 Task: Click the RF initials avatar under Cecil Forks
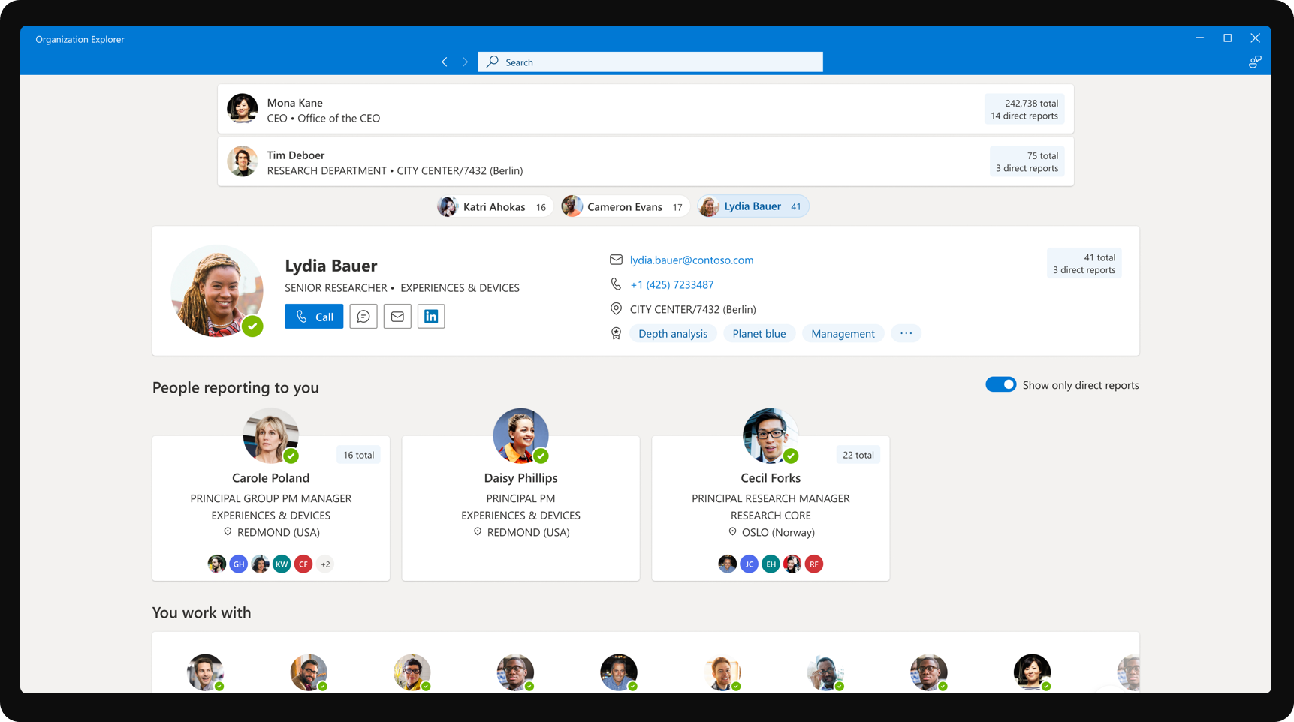click(x=814, y=564)
